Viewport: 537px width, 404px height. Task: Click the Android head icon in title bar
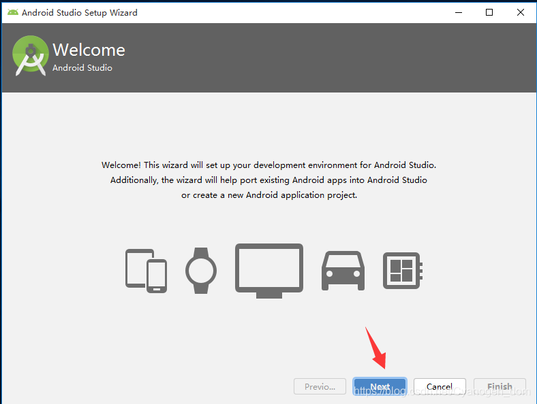pyautogui.click(x=13, y=12)
